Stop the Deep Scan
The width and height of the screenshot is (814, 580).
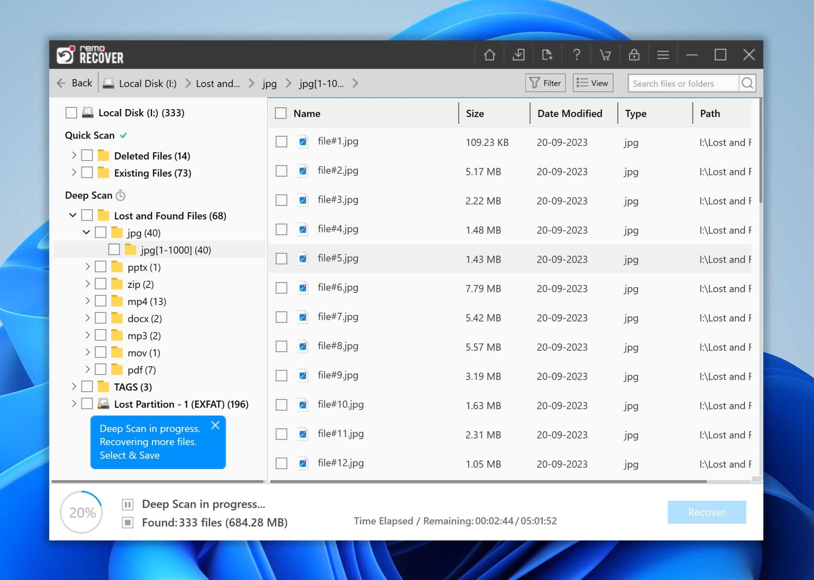click(x=128, y=523)
